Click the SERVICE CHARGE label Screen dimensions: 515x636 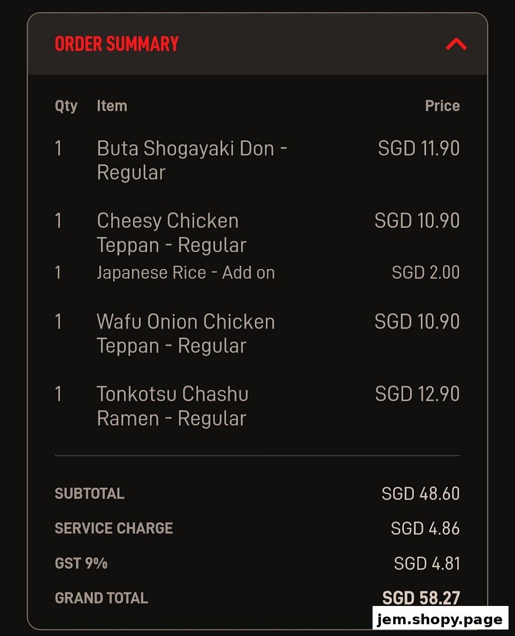click(x=114, y=528)
